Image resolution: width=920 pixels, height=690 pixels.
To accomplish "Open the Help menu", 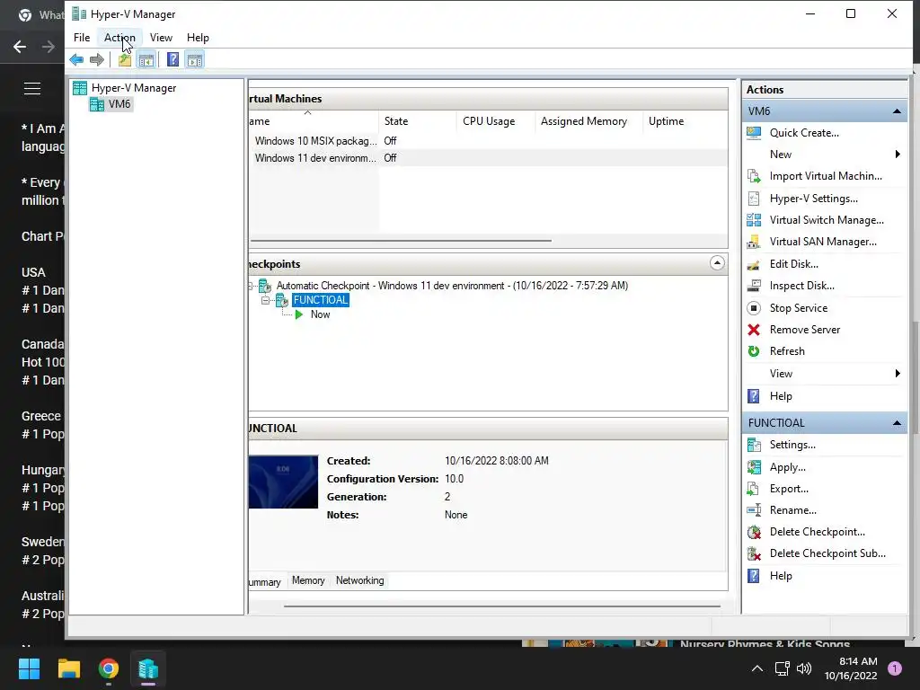I will pyautogui.click(x=198, y=38).
